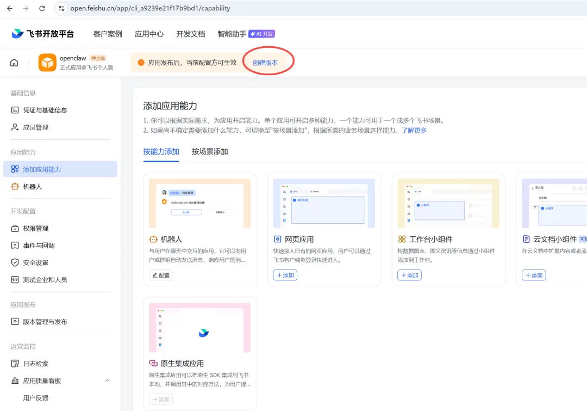587x411 pixels.
Task: Click the 日志检索 search icon
Action: coord(15,364)
